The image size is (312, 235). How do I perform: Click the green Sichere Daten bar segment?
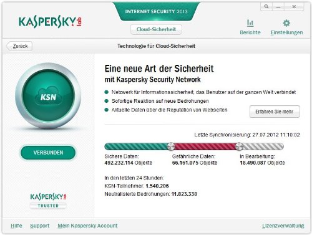coord(136,146)
